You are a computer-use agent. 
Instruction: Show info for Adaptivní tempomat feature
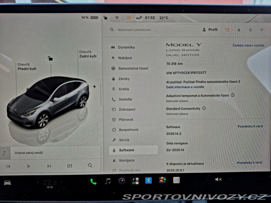pos(233,95)
